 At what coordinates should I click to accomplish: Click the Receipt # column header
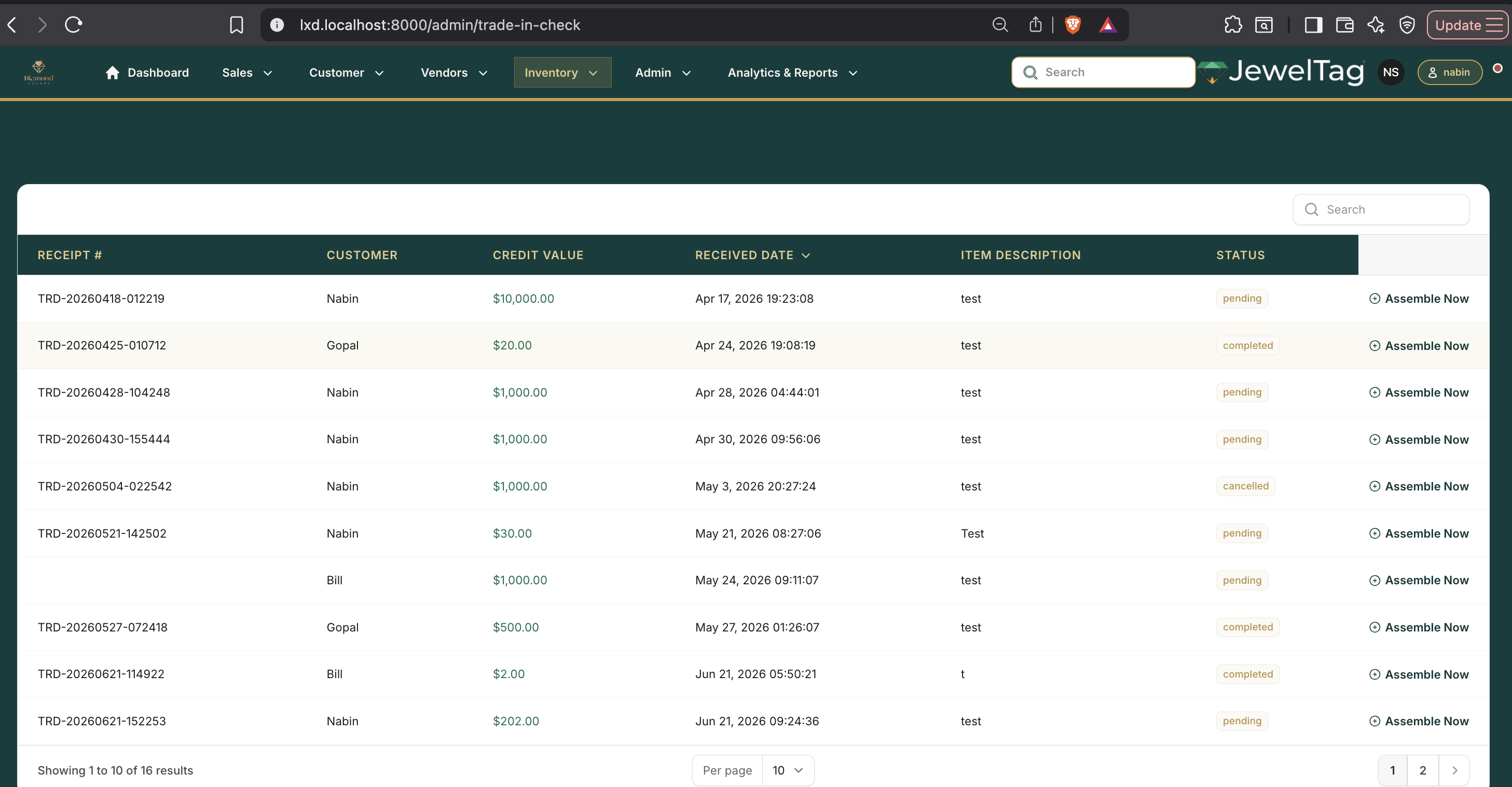point(70,255)
